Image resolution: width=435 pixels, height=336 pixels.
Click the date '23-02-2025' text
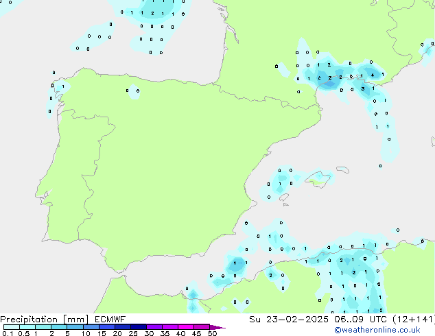click(297, 320)
